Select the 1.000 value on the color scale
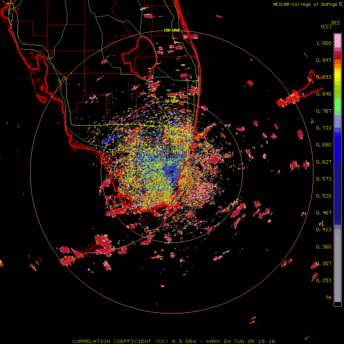This screenshot has height=344, width=344. [x=324, y=43]
